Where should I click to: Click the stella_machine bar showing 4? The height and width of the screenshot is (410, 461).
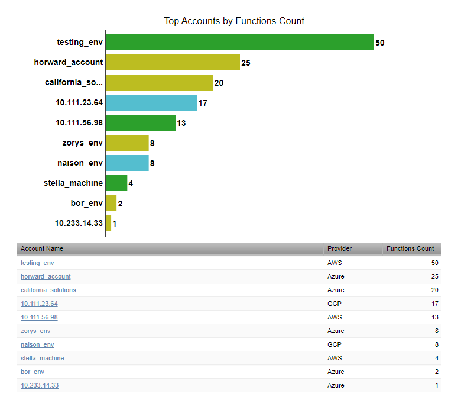[116, 183]
